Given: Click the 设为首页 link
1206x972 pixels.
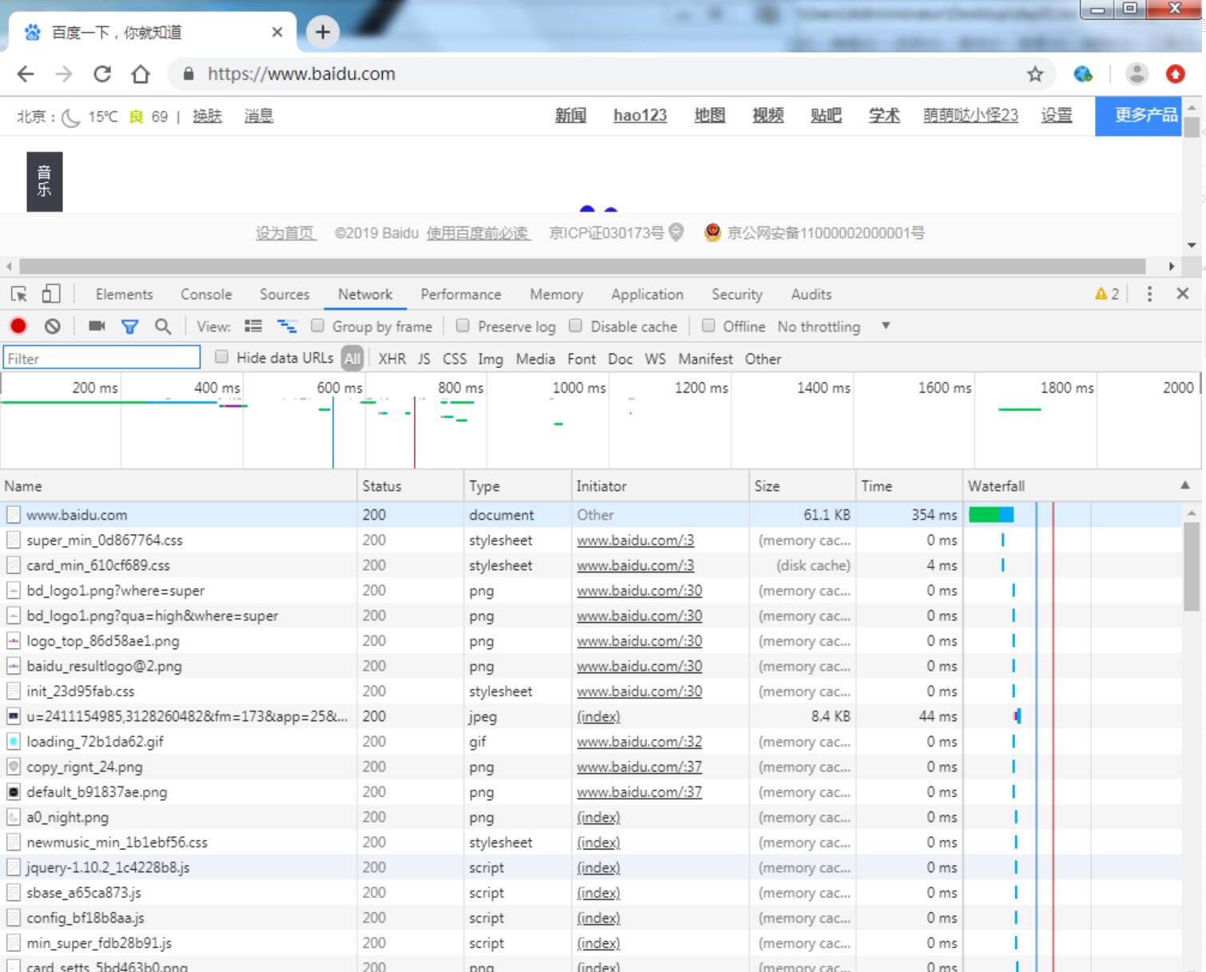Looking at the screenshot, I should tap(285, 233).
